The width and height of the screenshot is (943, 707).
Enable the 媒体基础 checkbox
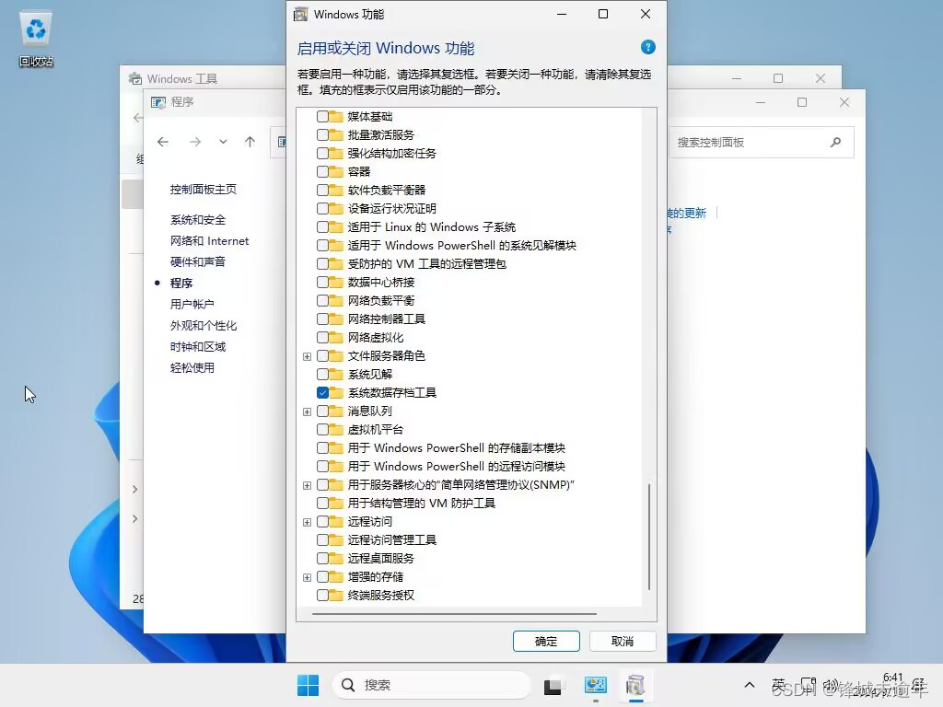coord(322,117)
